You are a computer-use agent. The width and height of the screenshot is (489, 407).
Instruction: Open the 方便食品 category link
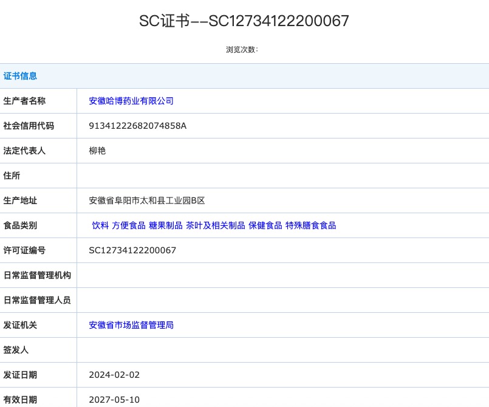coord(129,225)
